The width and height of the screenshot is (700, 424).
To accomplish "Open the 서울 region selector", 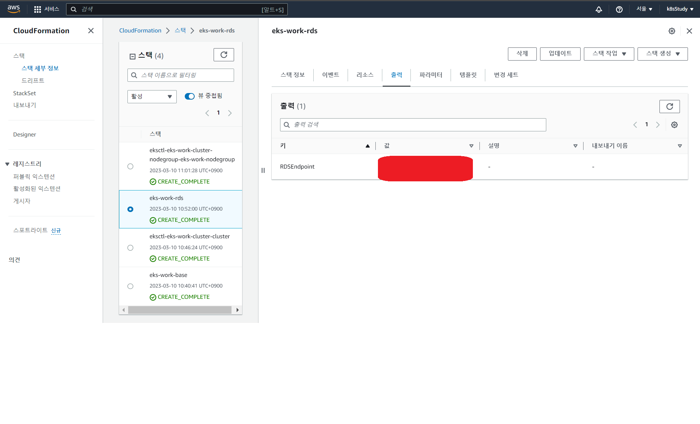I will coord(644,9).
